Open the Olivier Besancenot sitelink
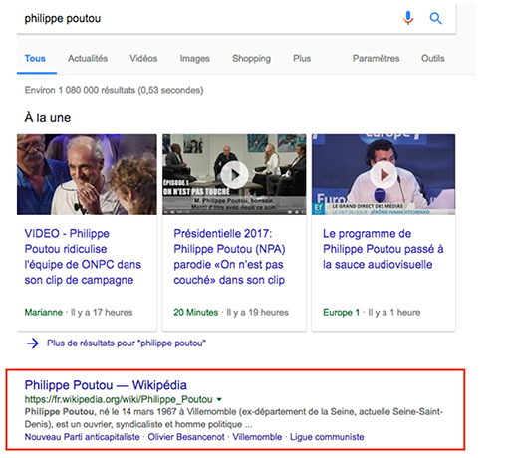This screenshot has height=458, width=511. [186, 437]
